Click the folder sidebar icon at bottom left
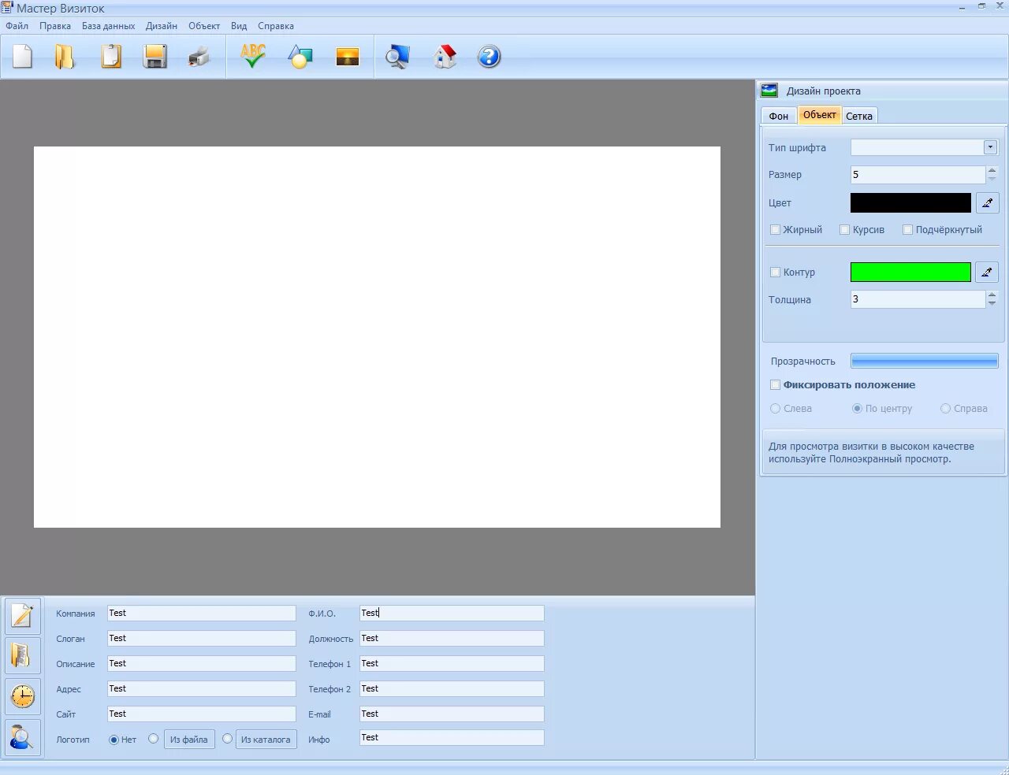 (x=23, y=655)
